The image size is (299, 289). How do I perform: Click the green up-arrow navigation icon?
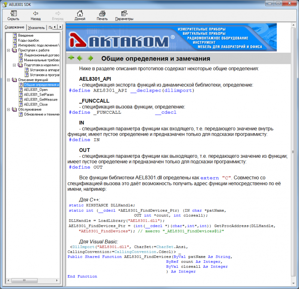(x=71, y=58)
